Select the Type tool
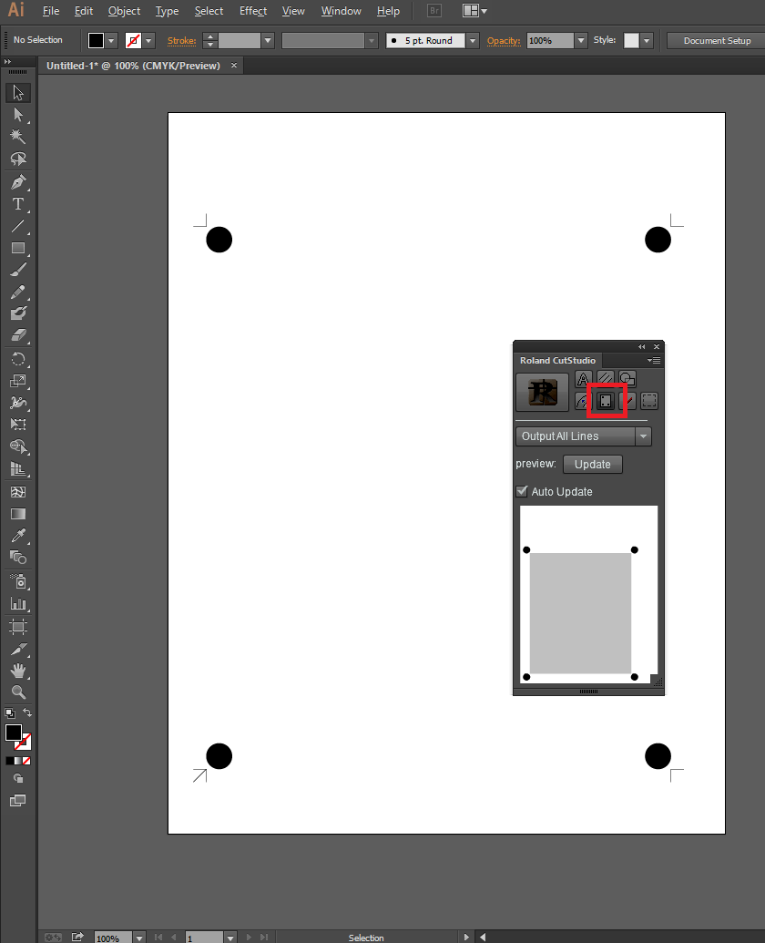765x943 pixels. (x=17, y=204)
